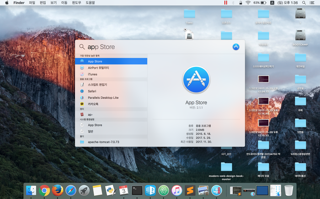The width and height of the screenshot is (320, 199).
Task: Open Notes app in the Dock
Action: [97, 191]
